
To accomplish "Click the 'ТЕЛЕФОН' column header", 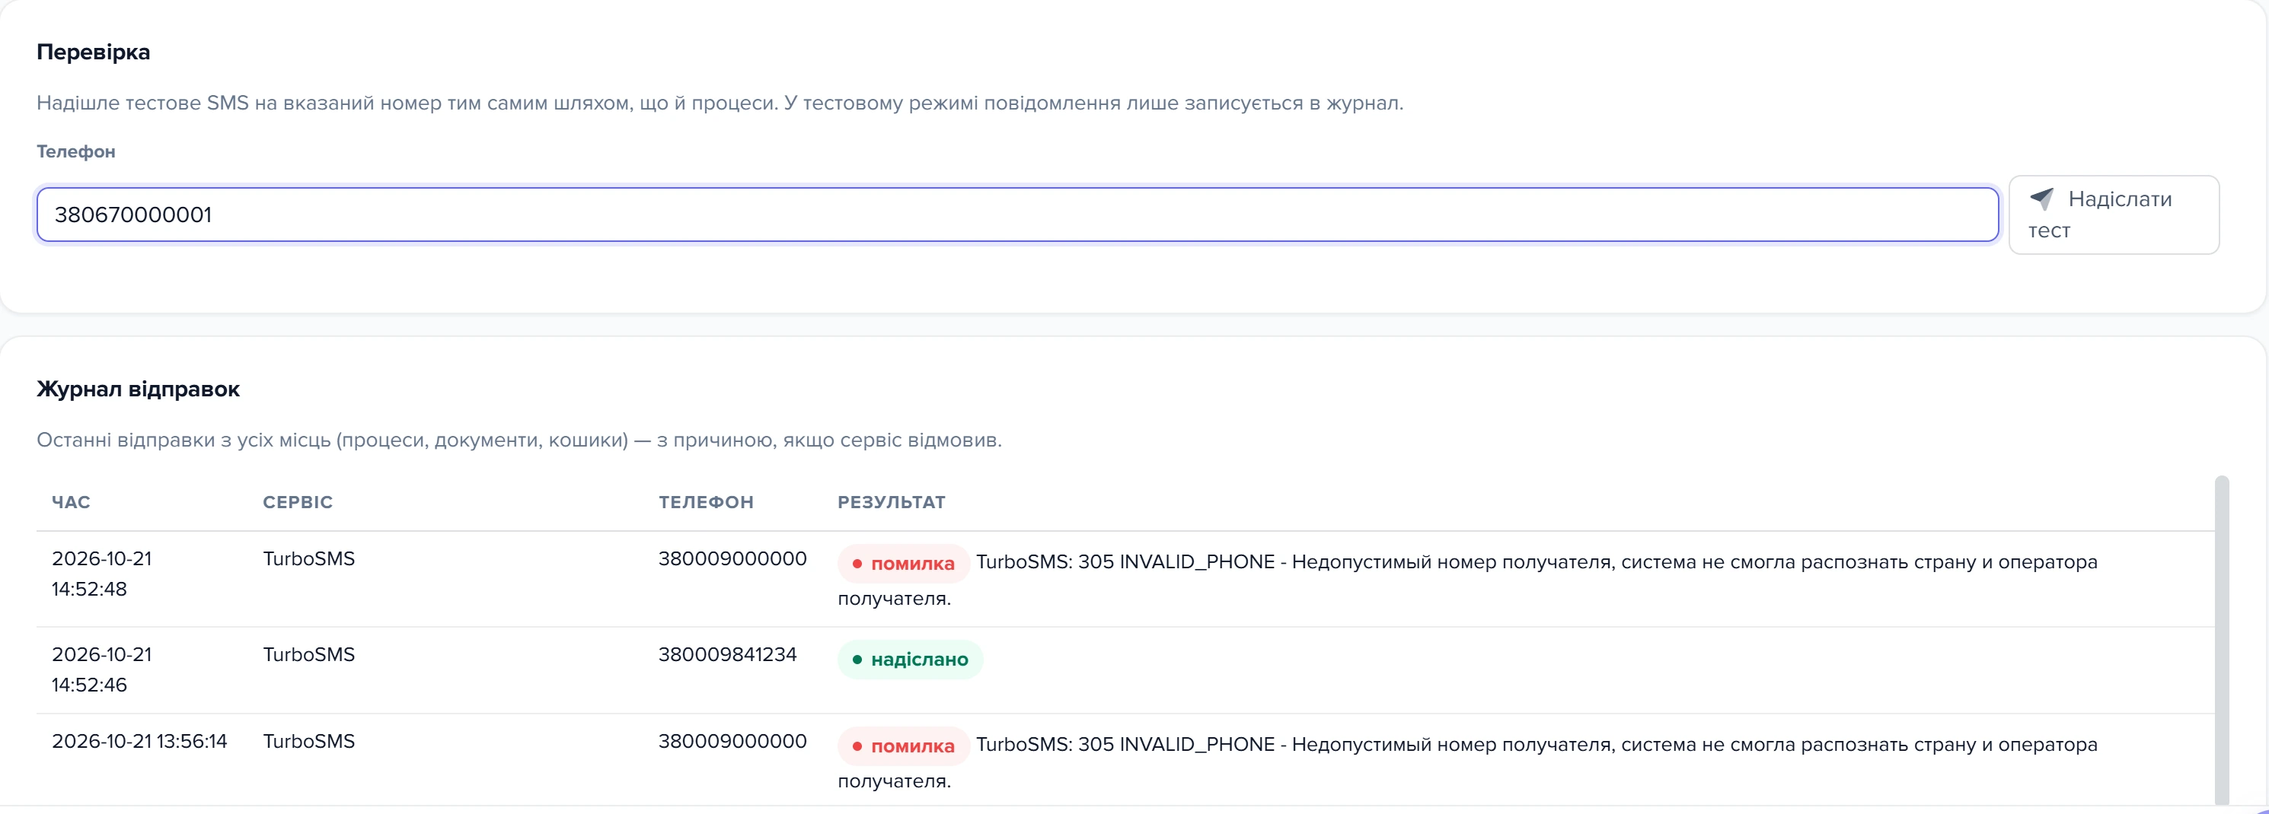I will click(706, 501).
